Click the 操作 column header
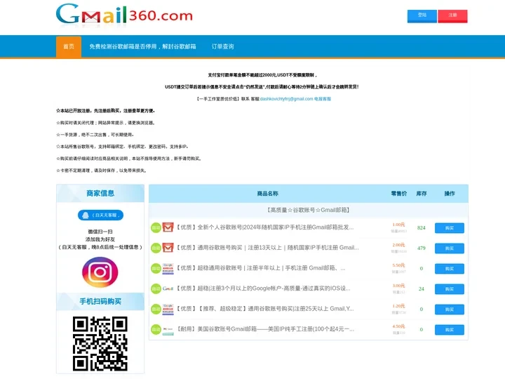 click(450, 194)
